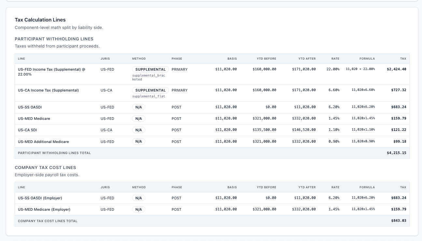The height and width of the screenshot is (241, 422).
Task: Click the N/A badge on US-MED Medicare (Employer)
Action: click(139, 209)
